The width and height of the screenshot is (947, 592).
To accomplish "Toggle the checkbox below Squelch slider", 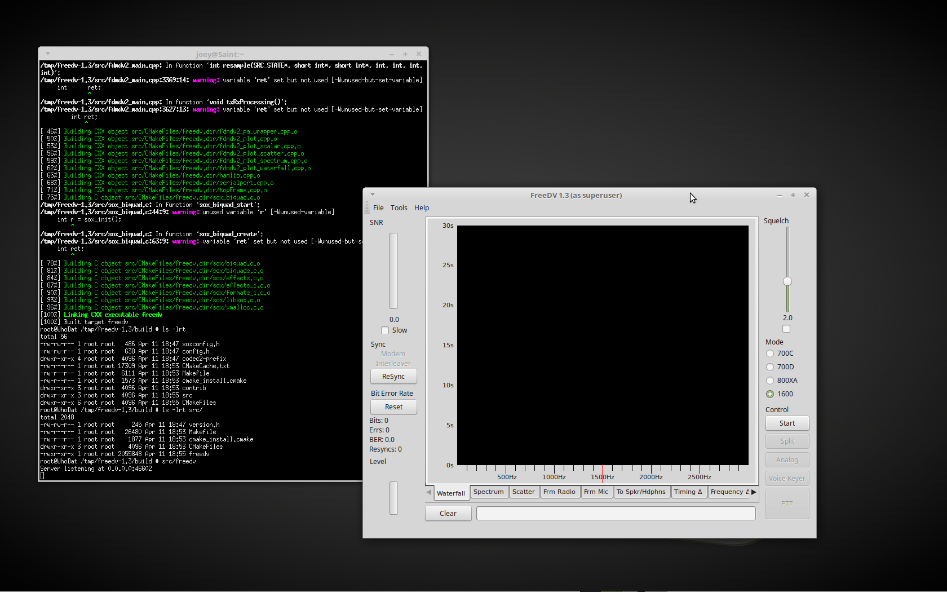I will click(786, 329).
